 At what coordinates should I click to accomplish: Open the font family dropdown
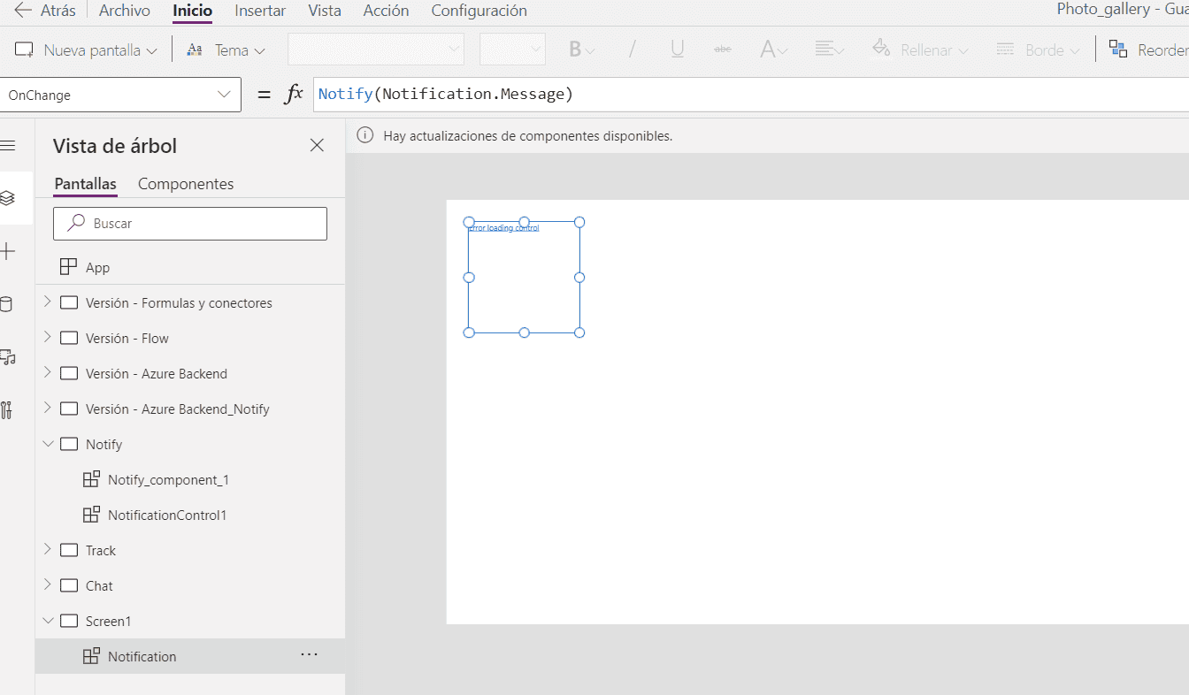[376, 50]
